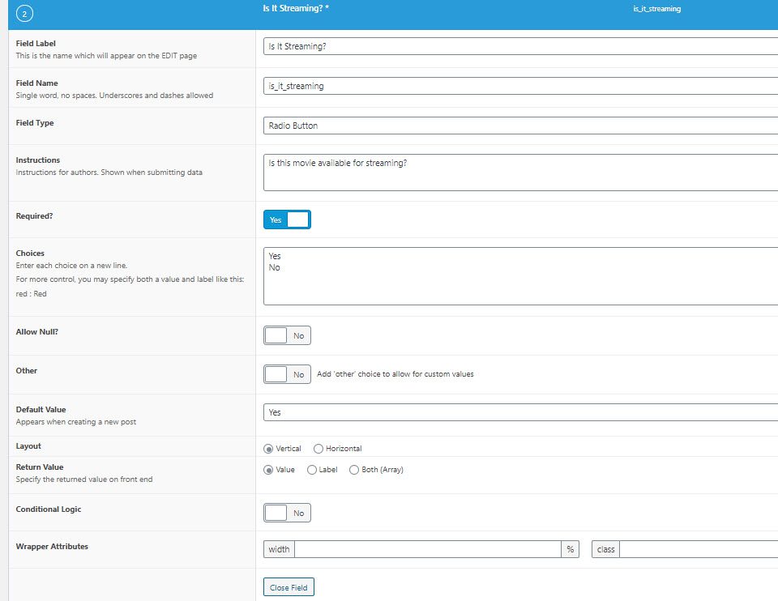
Task: Turn on the Other choice toggle
Action: (287, 374)
